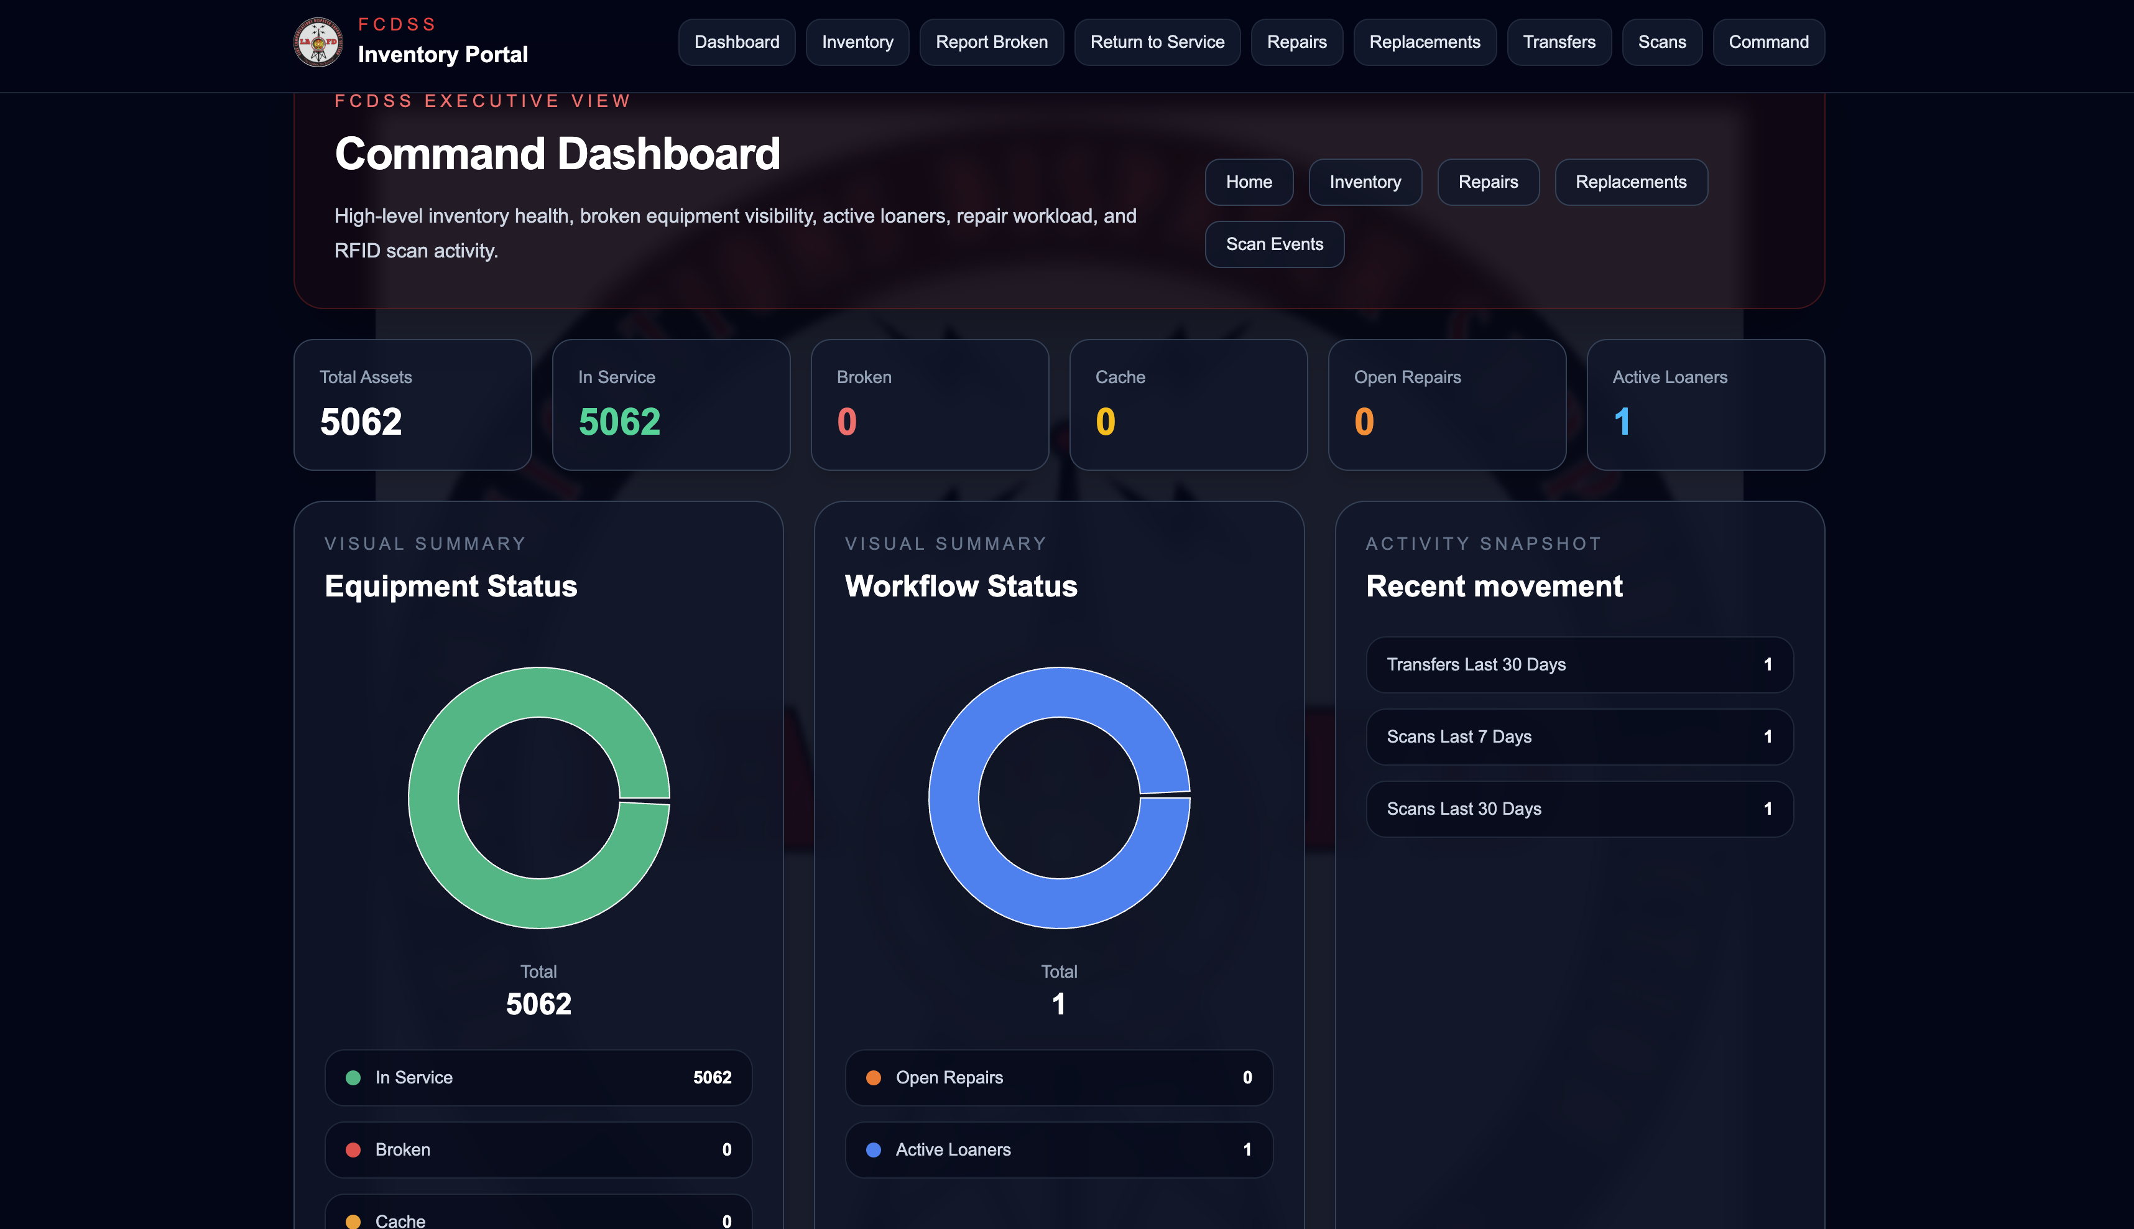This screenshot has height=1229, width=2134.
Task: Click the blue Active Loaners legend dot
Action: (874, 1149)
